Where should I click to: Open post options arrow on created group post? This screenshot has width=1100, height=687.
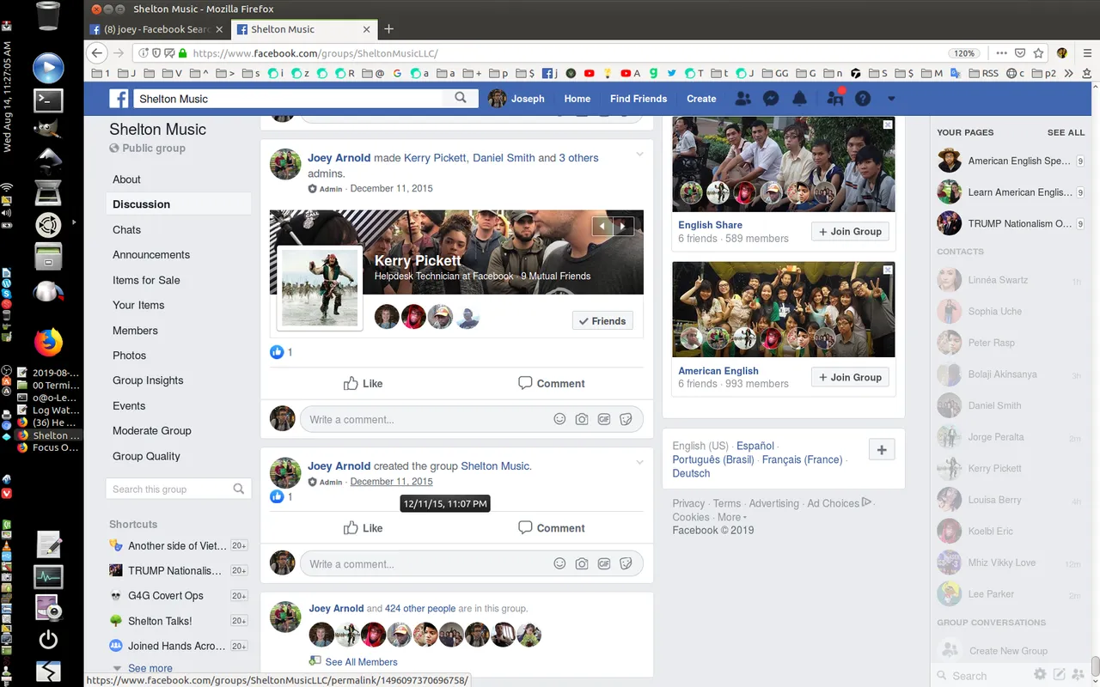pos(639,463)
